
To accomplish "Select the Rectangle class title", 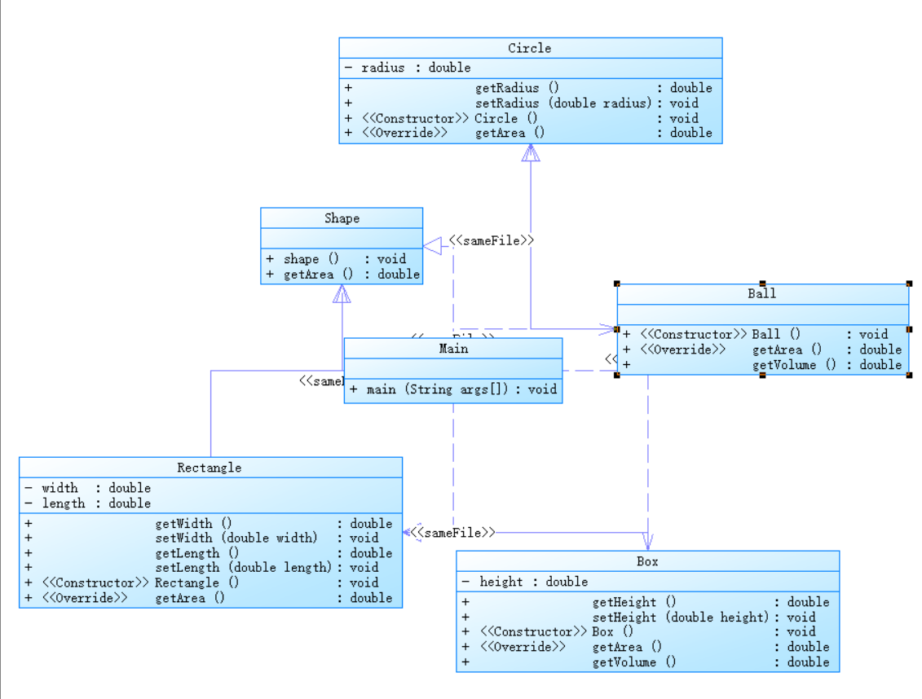I will pos(210,468).
